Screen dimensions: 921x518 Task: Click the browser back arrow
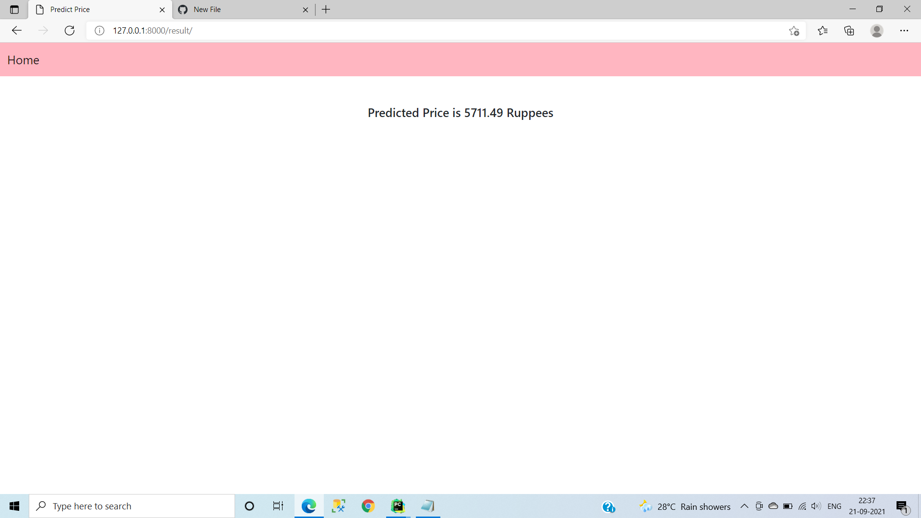tap(17, 31)
